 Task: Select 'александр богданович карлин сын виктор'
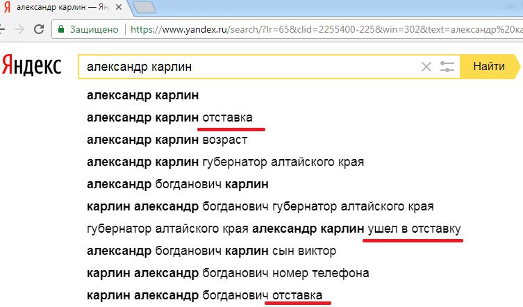click(x=211, y=251)
